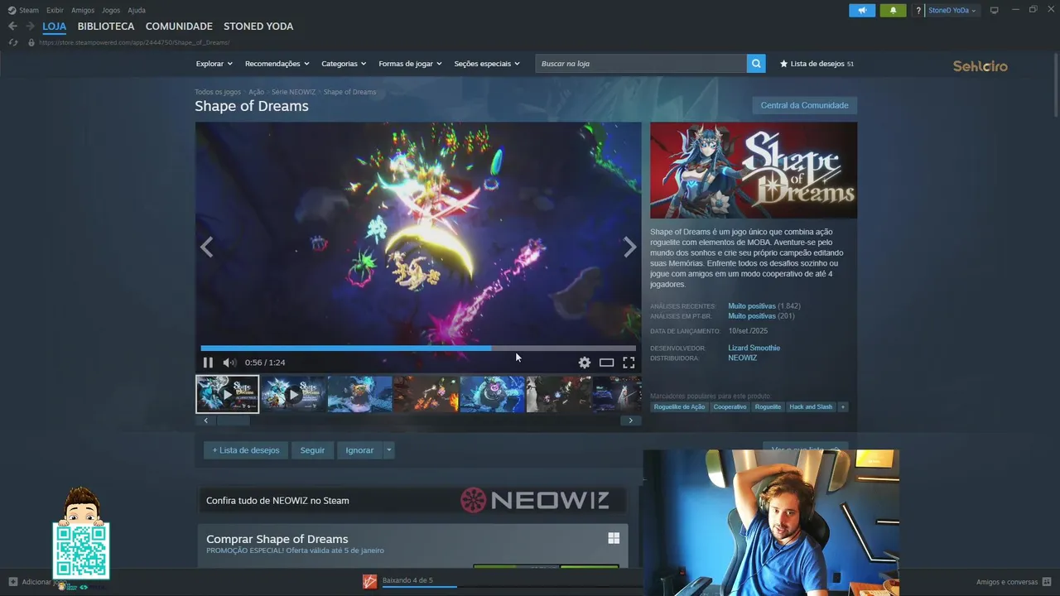Screen dimensions: 1060x596
Task: Show the next media with right arrow
Action: pos(630,247)
